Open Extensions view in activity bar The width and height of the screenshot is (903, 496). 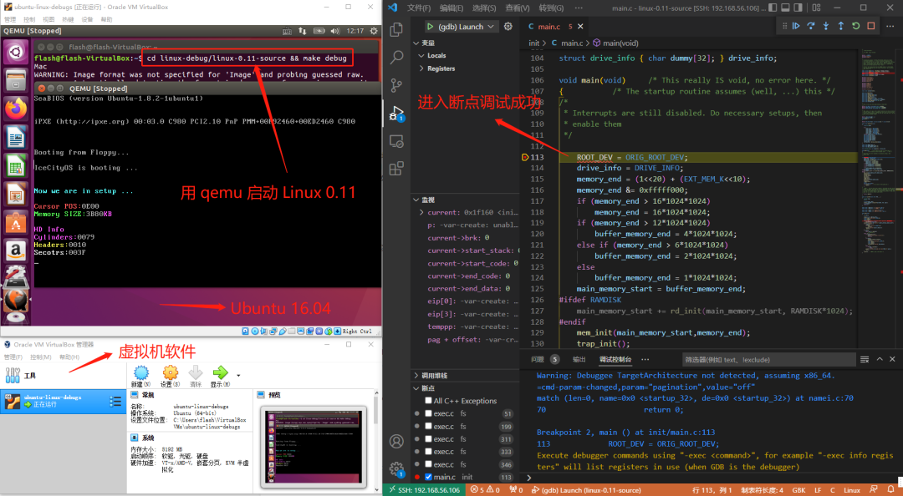coord(396,169)
